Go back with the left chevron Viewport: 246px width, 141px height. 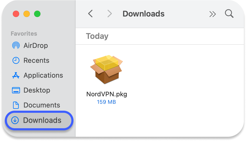click(91, 14)
